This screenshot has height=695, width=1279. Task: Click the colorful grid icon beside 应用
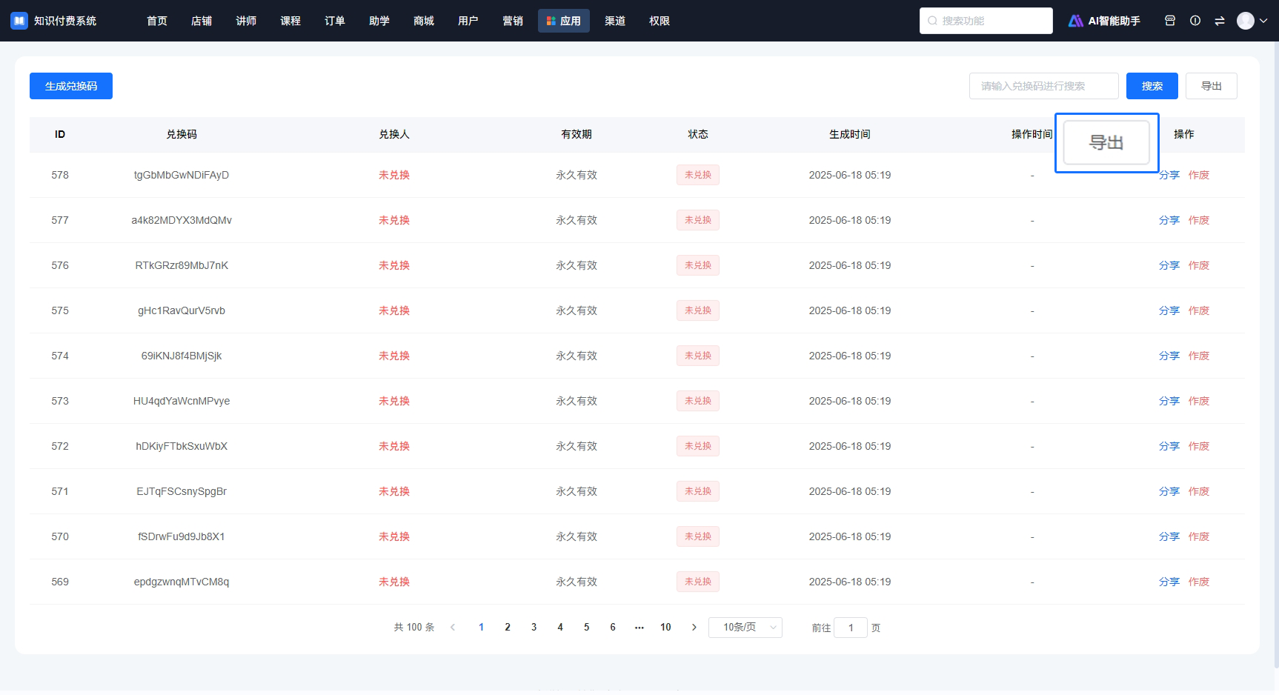pyautogui.click(x=551, y=21)
